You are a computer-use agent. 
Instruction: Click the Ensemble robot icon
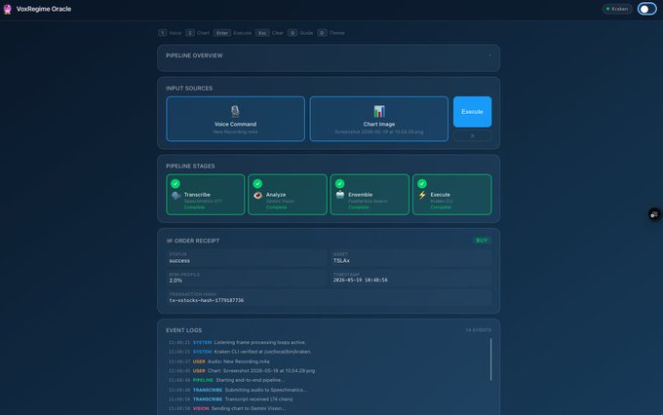(x=340, y=195)
